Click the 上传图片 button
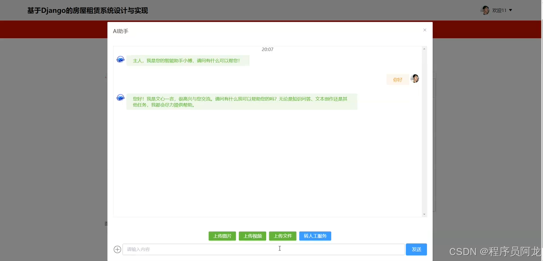This screenshot has height=261, width=543. 222,236
